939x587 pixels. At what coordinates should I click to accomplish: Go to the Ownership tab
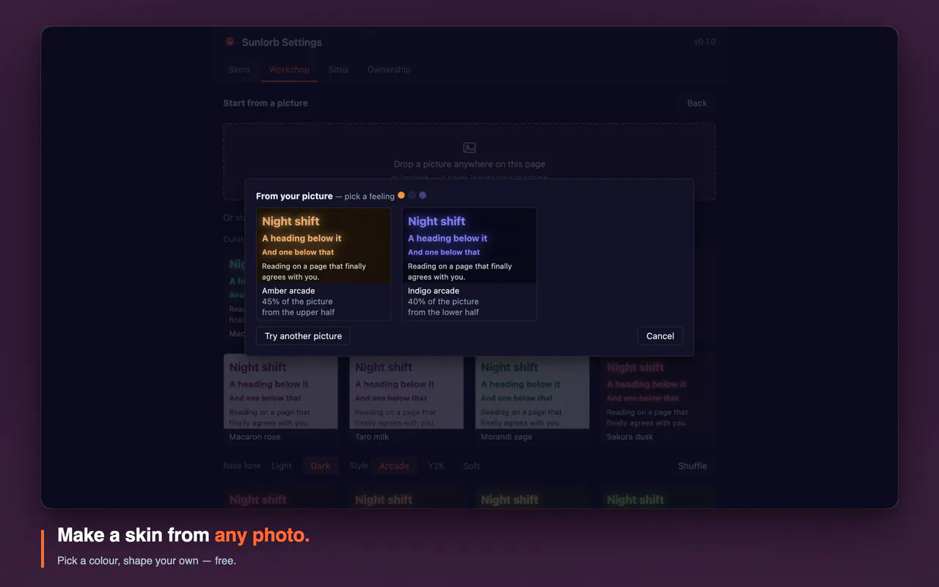click(389, 70)
